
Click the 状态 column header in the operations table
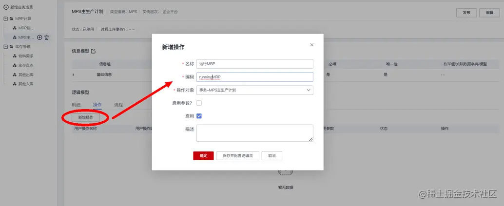coord(384,128)
